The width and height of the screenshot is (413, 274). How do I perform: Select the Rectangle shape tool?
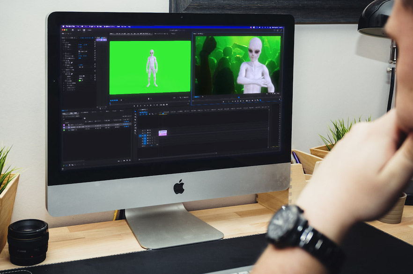135,128
